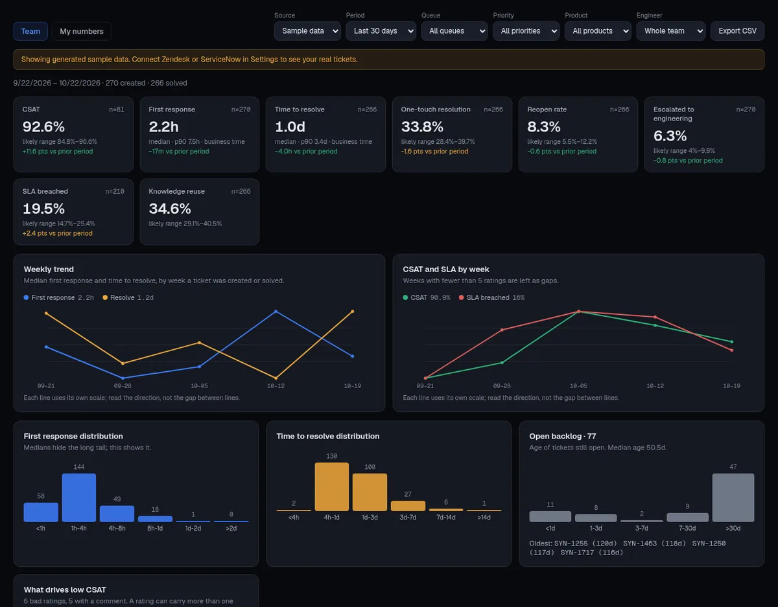
Task: Open the Queue dropdown All queues
Action: (454, 31)
